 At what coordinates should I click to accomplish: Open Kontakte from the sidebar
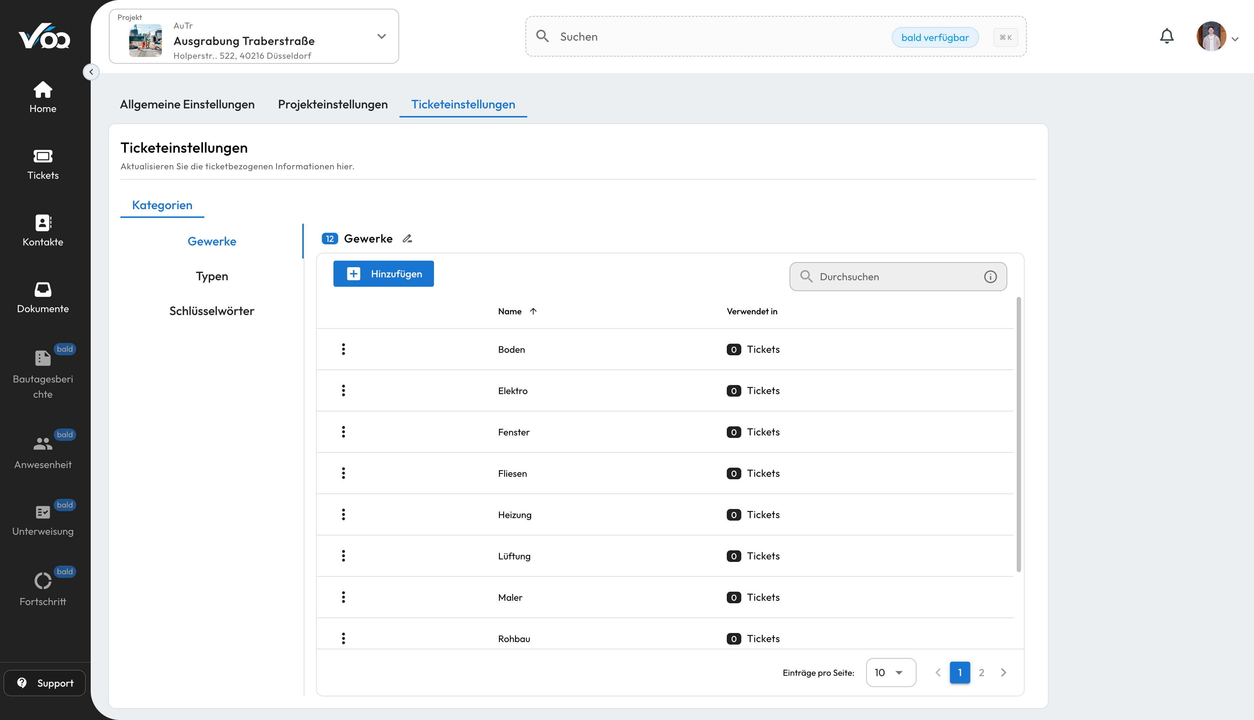tap(43, 230)
